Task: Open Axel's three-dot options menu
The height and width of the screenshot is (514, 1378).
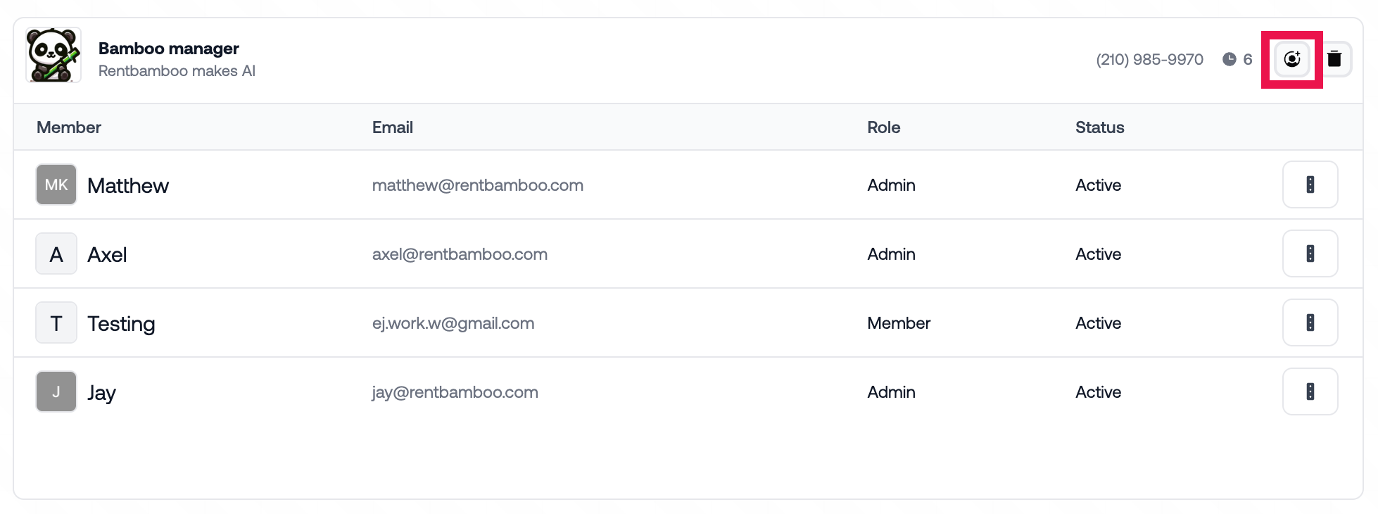Action: click(x=1310, y=253)
